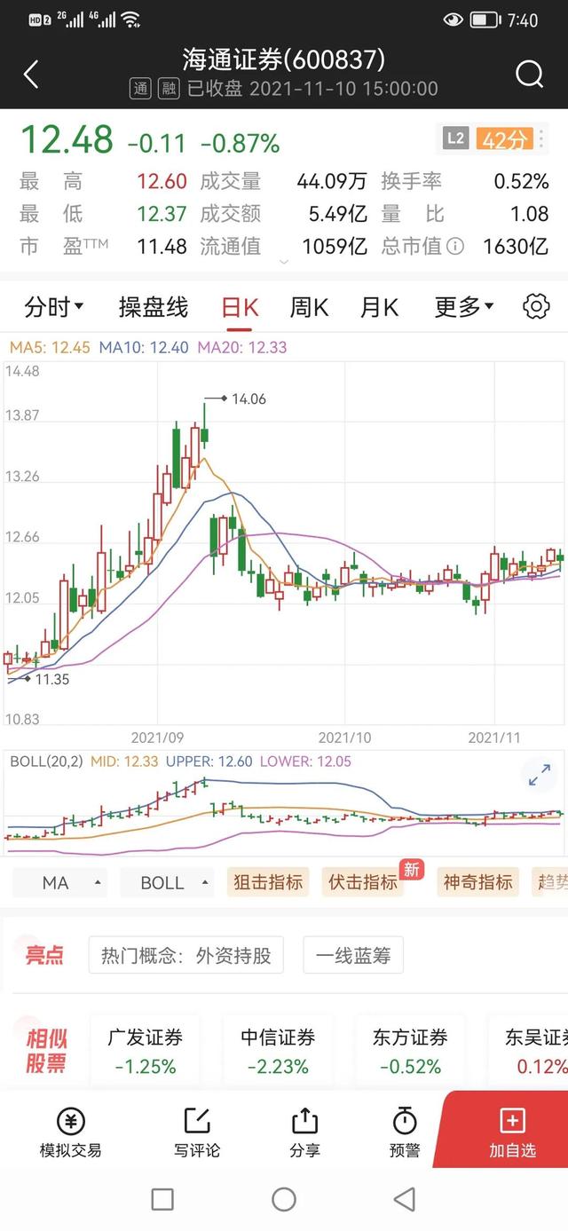The image size is (568, 1231).
Task: Open 写评论 write comment
Action: [x=197, y=1133]
